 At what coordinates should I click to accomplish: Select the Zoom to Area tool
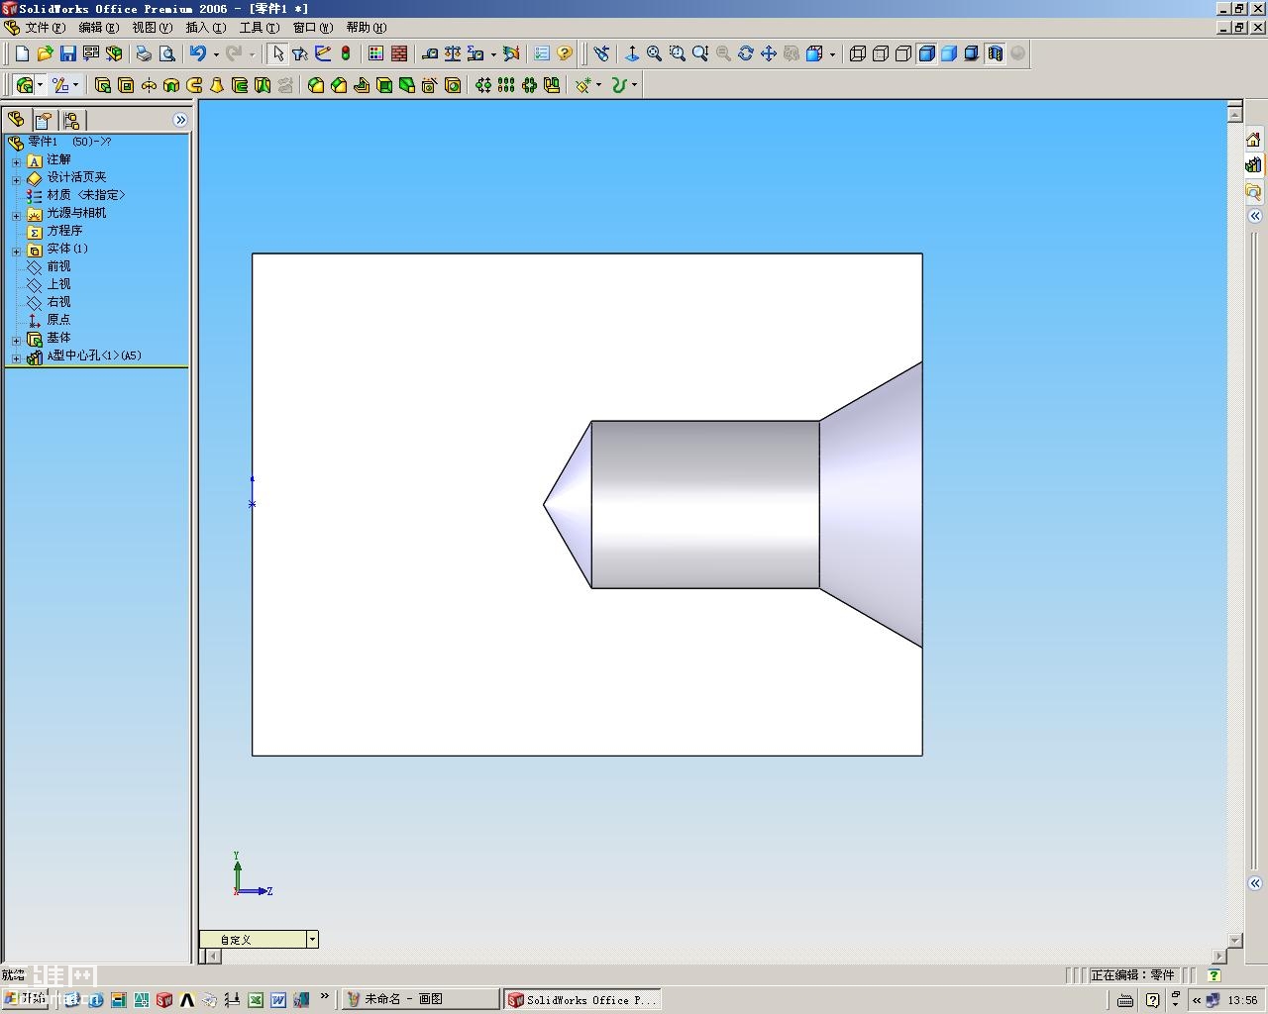click(x=678, y=53)
